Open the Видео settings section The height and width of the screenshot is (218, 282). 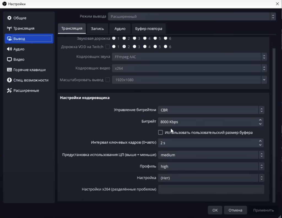coord(29,59)
